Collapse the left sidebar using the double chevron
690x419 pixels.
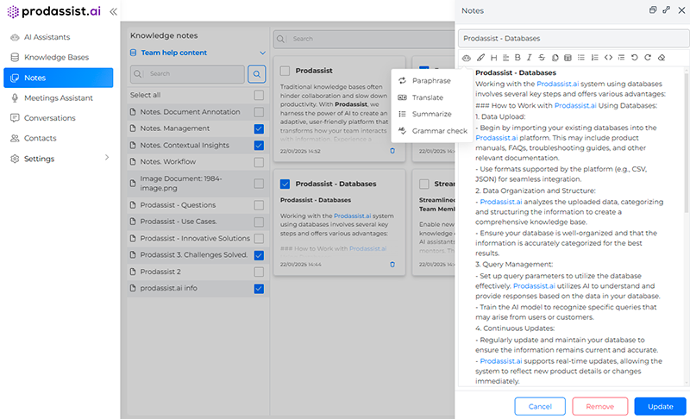(113, 12)
